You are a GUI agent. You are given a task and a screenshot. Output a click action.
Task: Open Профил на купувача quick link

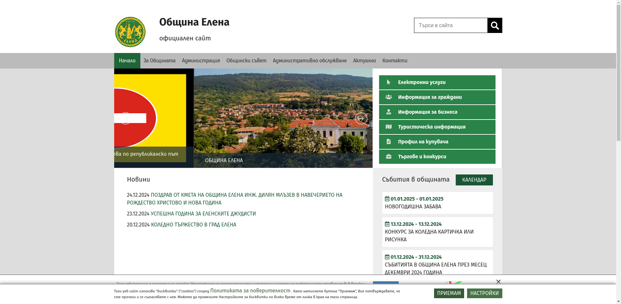click(437, 142)
